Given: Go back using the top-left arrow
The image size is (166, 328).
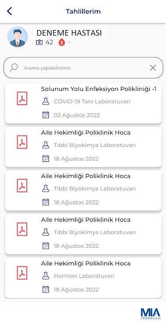Looking at the screenshot, I should click(x=10, y=11).
